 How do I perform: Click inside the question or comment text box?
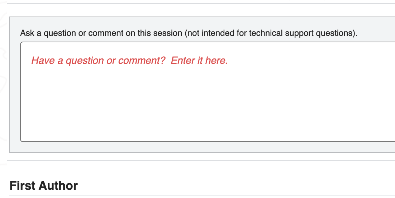tap(208, 91)
